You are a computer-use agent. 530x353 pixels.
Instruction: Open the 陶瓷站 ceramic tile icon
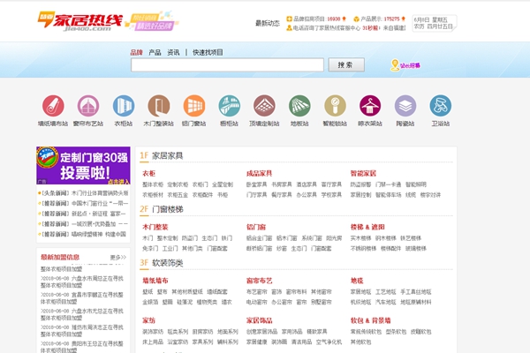click(x=405, y=106)
